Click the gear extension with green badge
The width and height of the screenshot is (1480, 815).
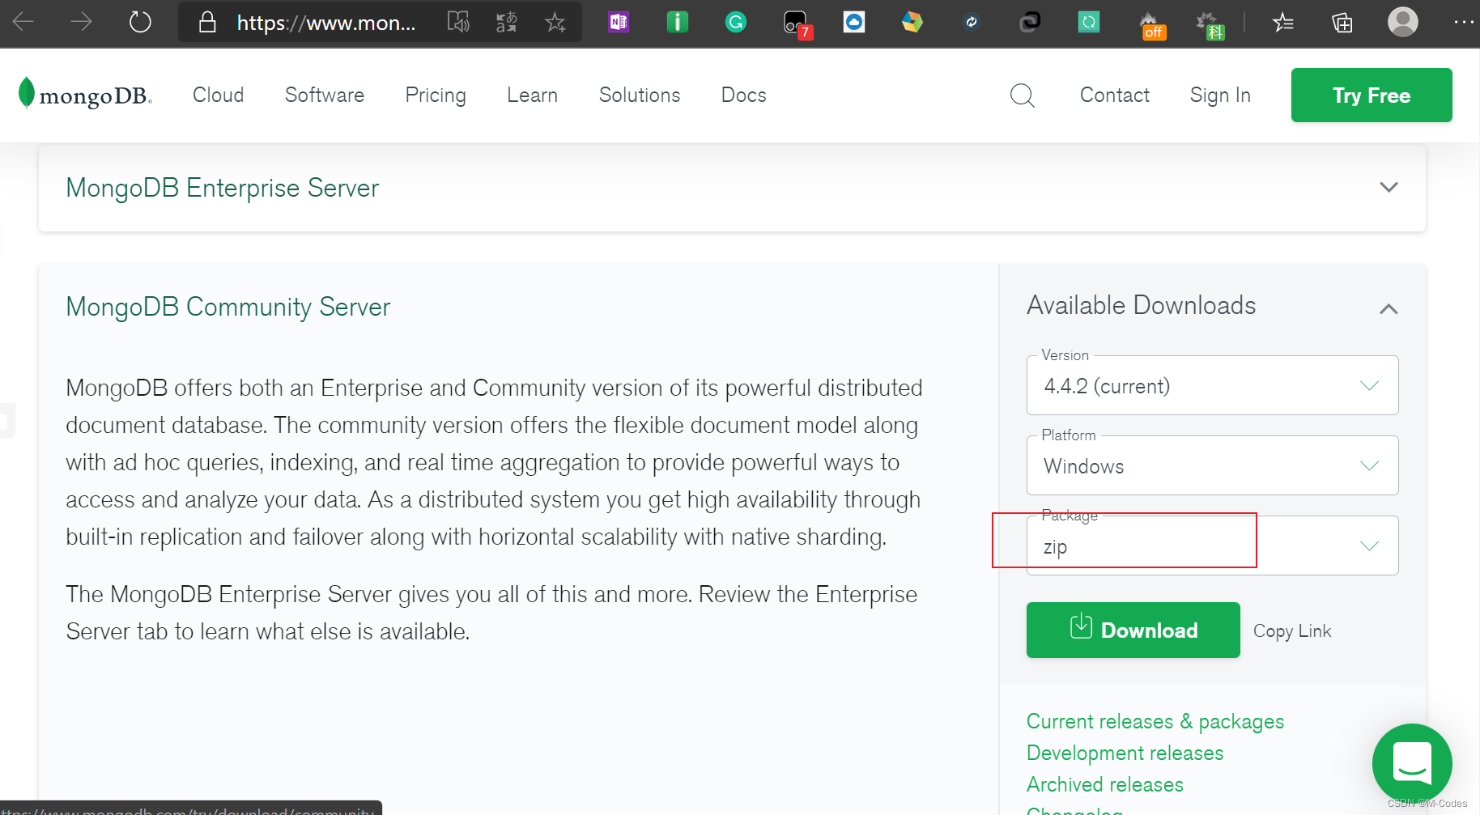(1210, 25)
